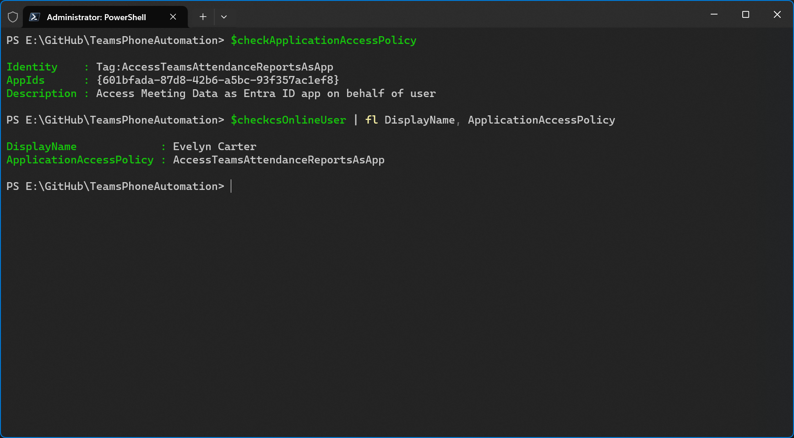The height and width of the screenshot is (438, 794).
Task: Click the $checkcsOnlineUser variable text
Action: (288, 120)
